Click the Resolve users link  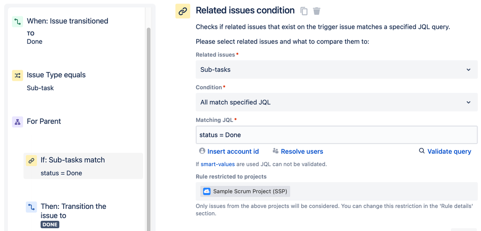click(302, 151)
